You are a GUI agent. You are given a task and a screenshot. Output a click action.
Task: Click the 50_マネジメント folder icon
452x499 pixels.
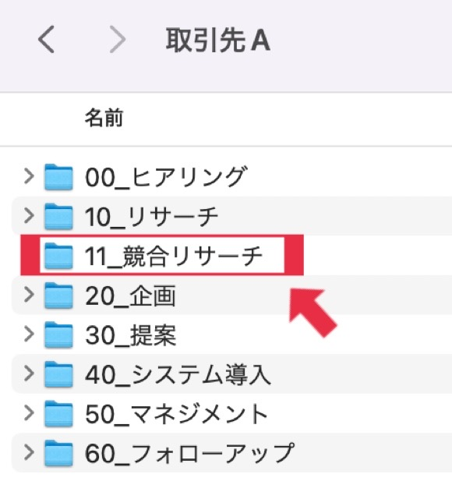click(58, 414)
